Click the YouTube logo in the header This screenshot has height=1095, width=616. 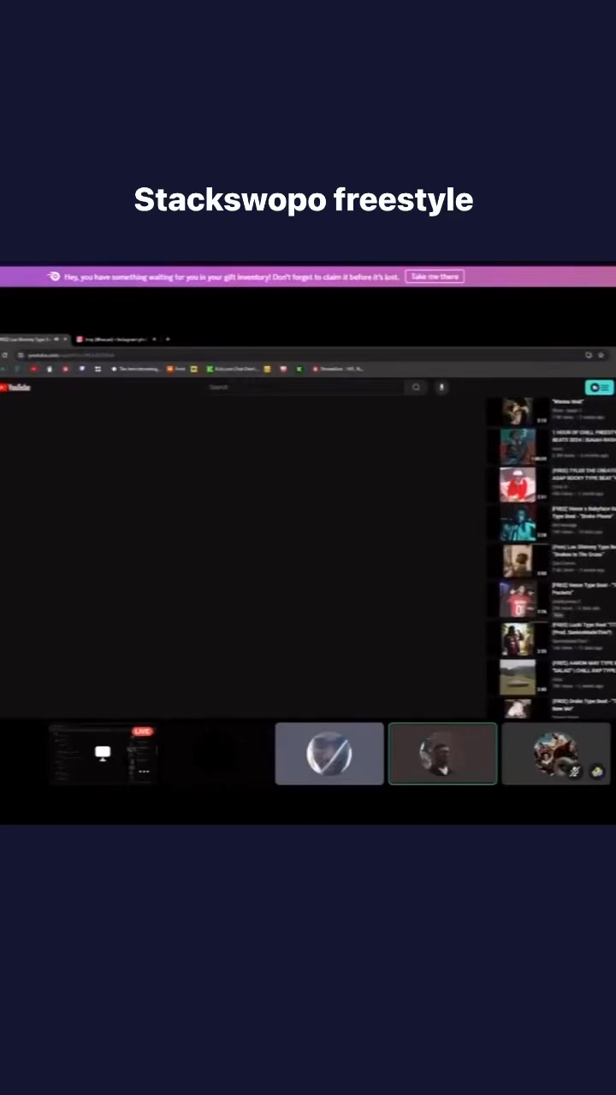pyautogui.click(x=15, y=388)
